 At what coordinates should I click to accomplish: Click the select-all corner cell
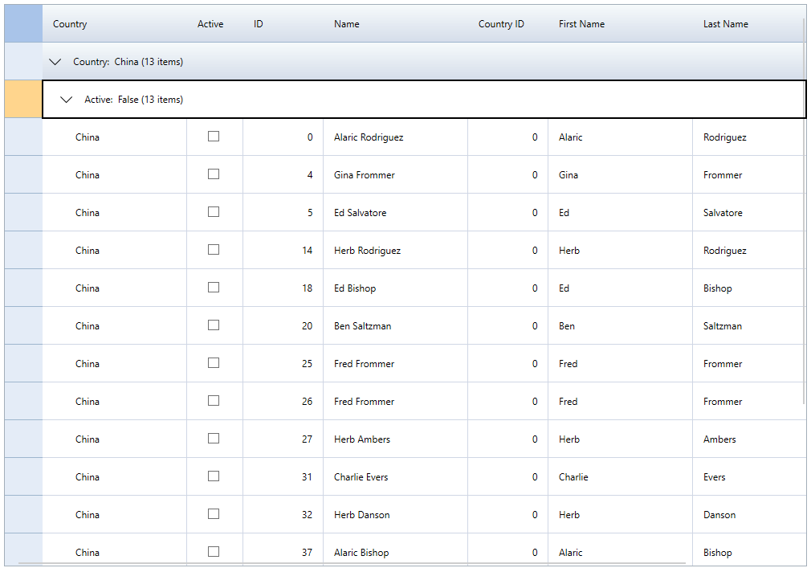(23, 24)
